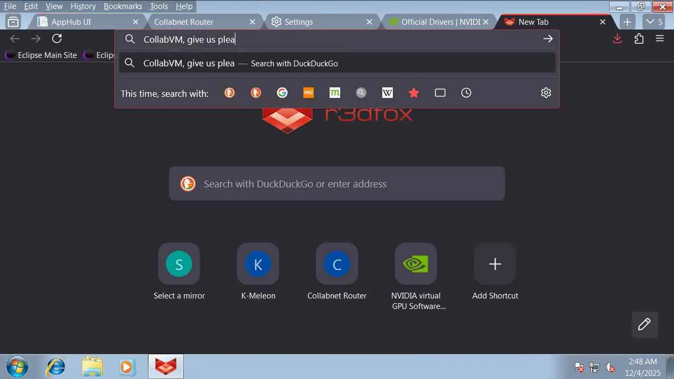Go back with the back arrow
Viewport: 674px width, 379px height.
pos(15,38)
